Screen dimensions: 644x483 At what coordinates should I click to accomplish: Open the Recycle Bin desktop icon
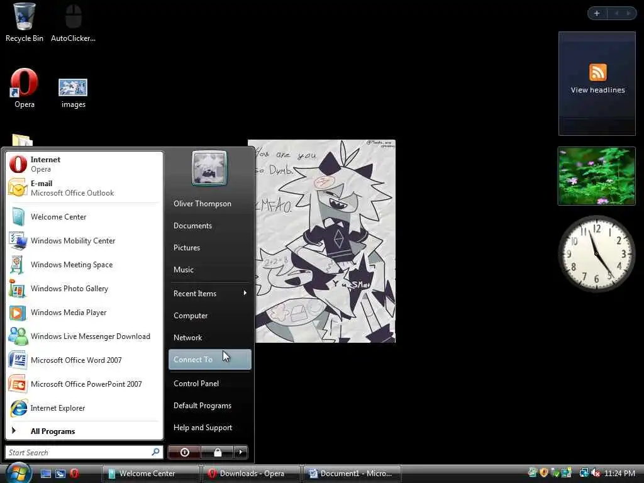(x=25, y=23)
